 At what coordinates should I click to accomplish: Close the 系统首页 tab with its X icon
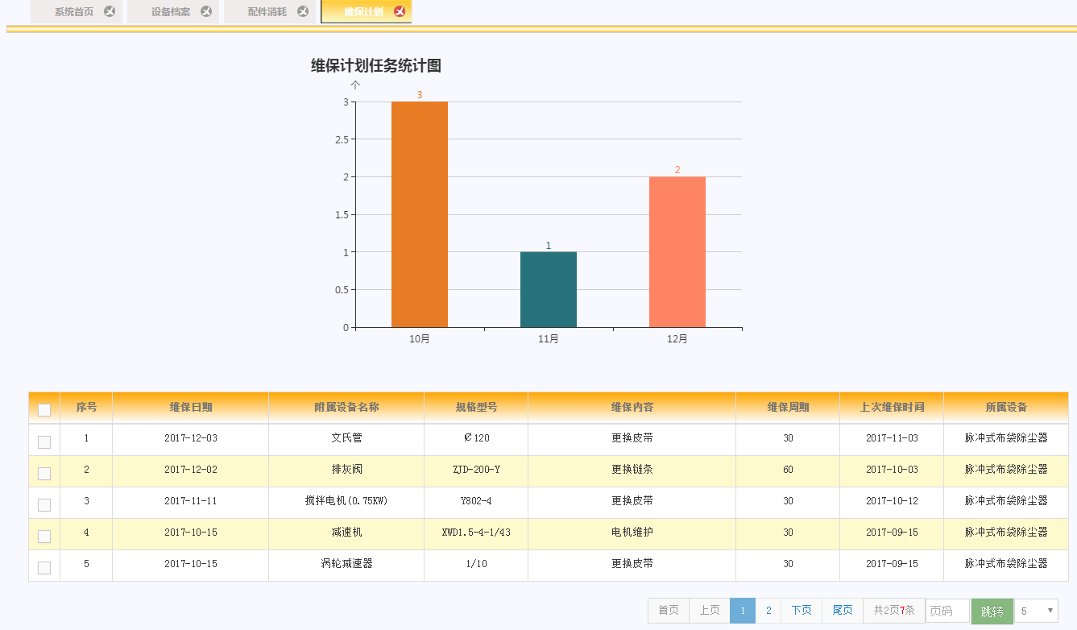(110, 11)
